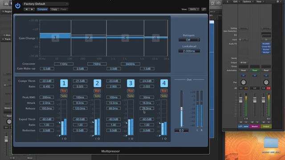Screen dimensions: 285x160
Task: Click the red clipping peak indicator
Action: tap(269, 88)
